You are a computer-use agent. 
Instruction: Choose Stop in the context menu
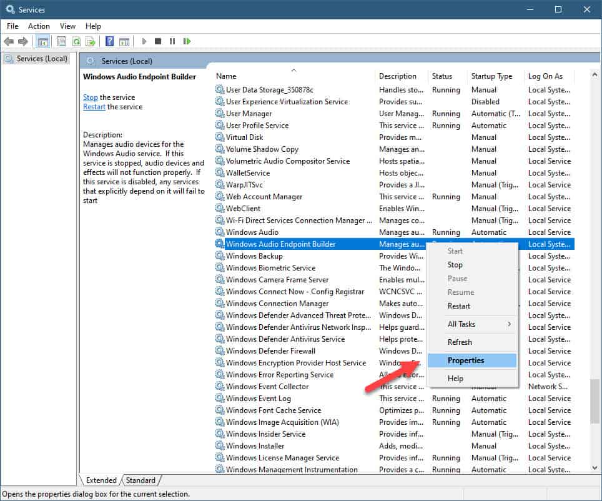click(472, 265)
